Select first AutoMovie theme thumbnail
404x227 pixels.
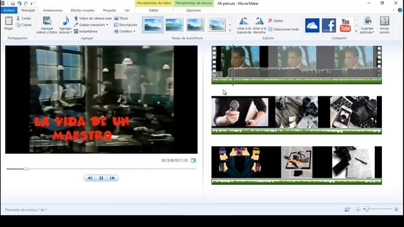tap(153, 25)
